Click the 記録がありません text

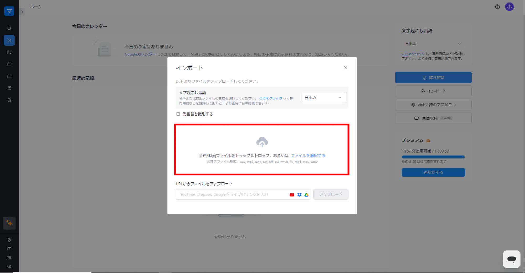pos(230,237)
